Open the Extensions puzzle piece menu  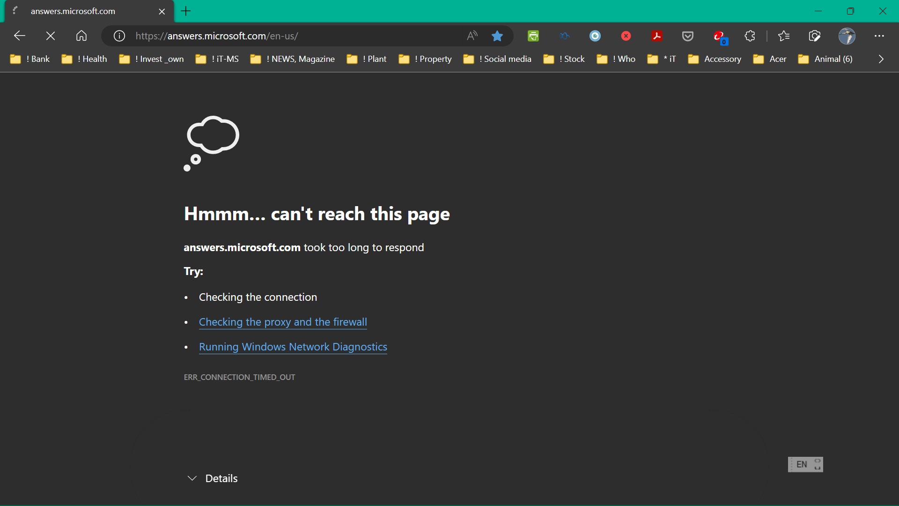750,36
